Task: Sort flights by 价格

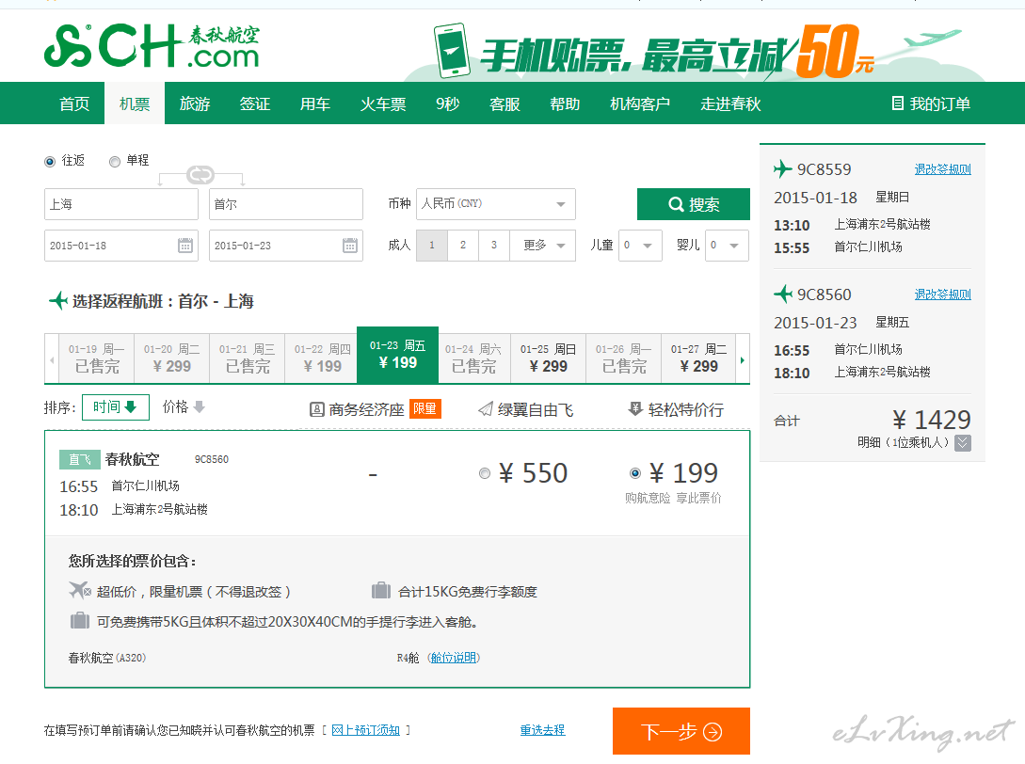Action: pos(184,407)
